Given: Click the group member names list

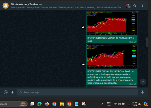Looking at the screenshot, I should click(66, 7).
